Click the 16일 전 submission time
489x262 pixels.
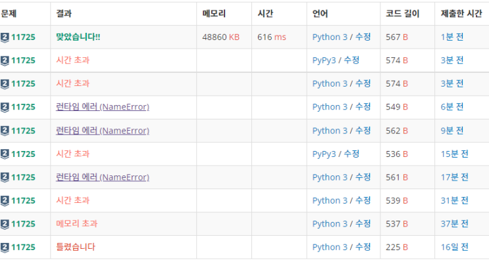[454, 247]
